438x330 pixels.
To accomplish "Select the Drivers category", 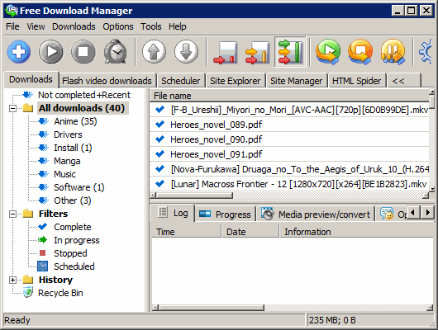I will [x=68, y=134].
